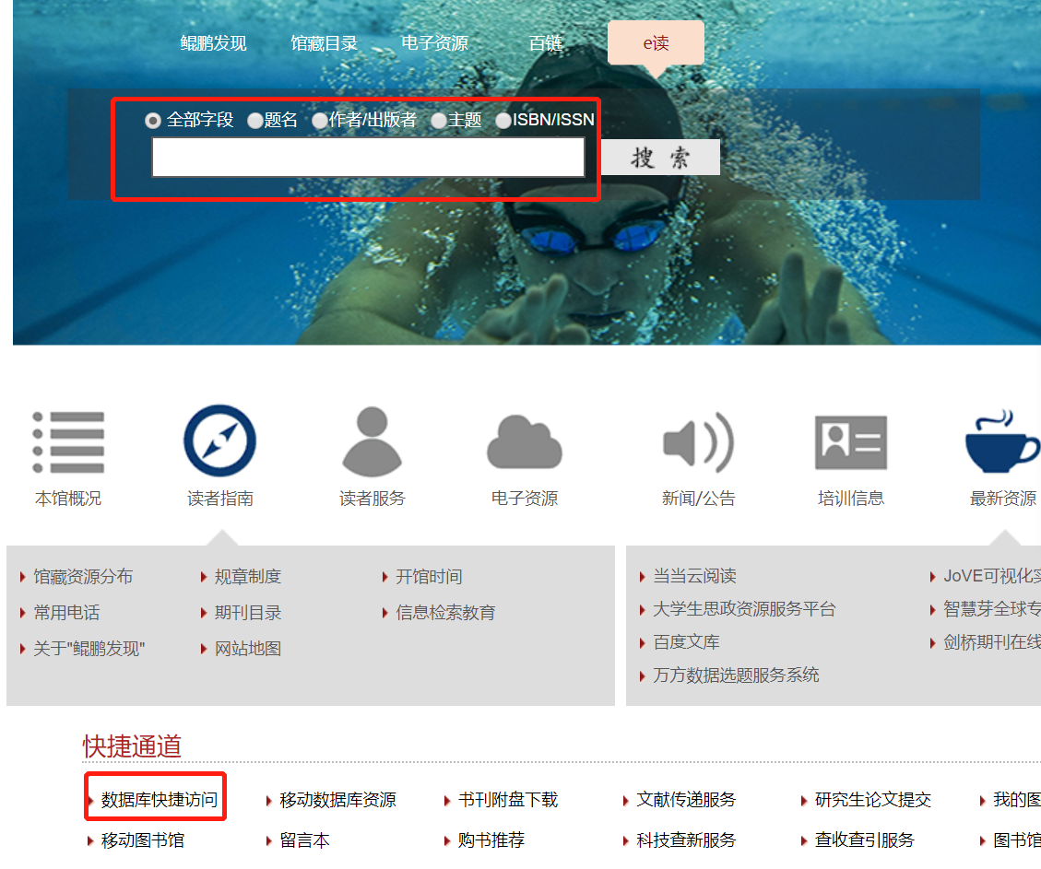The height and width of the screenshot is (869, 1041).
Task: Click the 电子资源 cloud icon
Action: (x=524, y=441)
